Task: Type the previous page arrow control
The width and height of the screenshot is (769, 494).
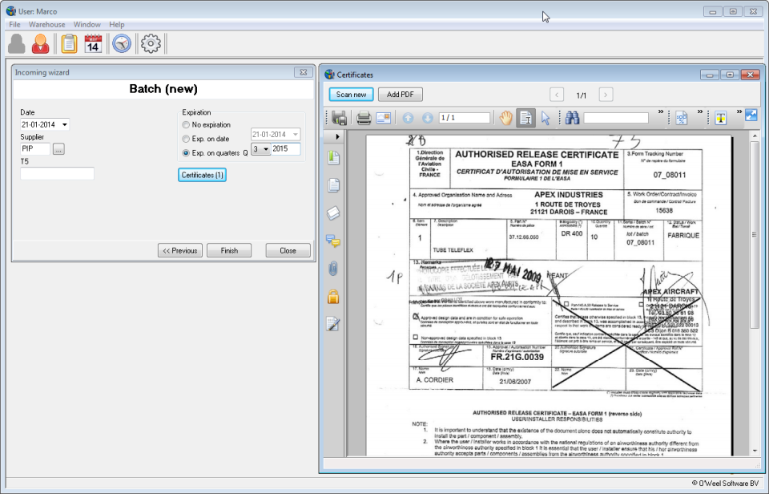Action: click(557, 94)
